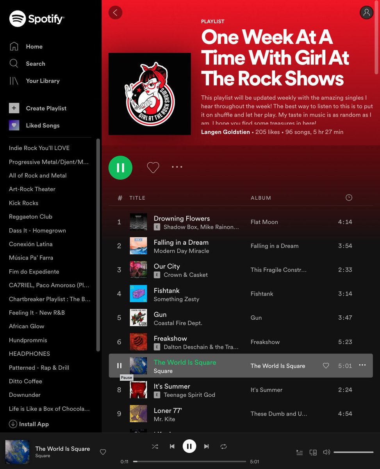
Task: Open Something Zesty artist link
Action: [177, 299]
